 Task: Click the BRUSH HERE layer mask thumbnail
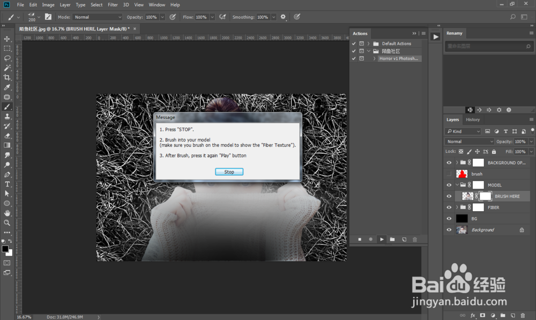485,196
